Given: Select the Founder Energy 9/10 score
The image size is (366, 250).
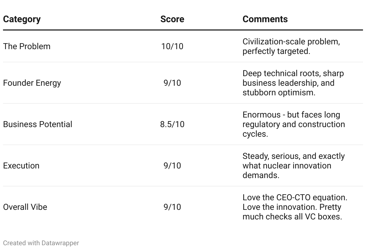Looking at the screenshot, I should [172, 83].
